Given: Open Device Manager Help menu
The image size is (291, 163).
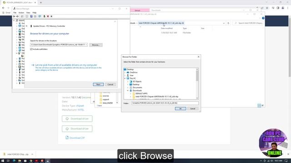Looking at the screenshot, I should pyautogui.click(x=35, y=13).
